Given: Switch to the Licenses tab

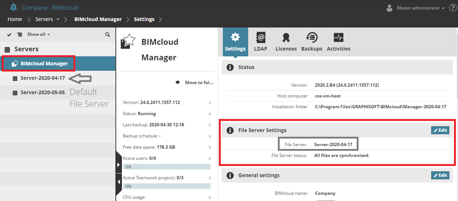Looking at the screenshot, I should tap(286, 42).
